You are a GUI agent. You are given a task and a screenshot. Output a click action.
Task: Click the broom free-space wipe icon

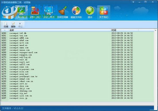coord(62,13)
